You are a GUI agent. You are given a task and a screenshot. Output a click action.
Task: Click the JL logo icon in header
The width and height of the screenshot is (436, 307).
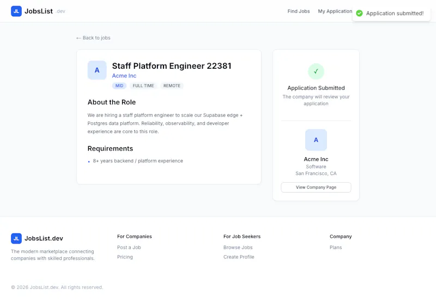pyautogui.click(x=16, y=11)
